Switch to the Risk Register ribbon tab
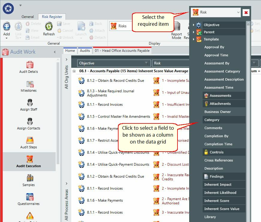Viewport: 261px width, 222px height. pos(52,17)
